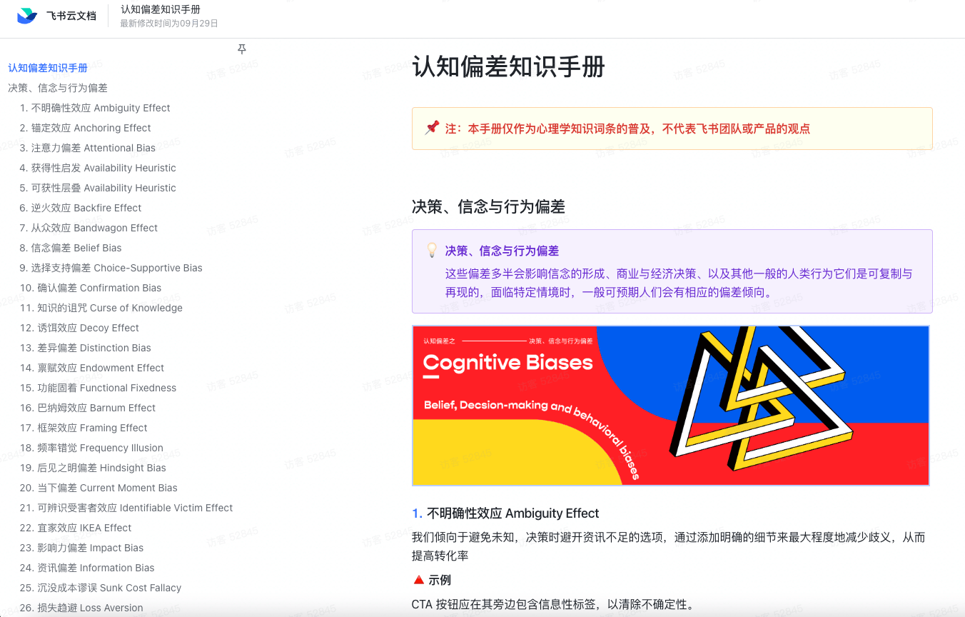
Task: Navigate to 16. 巴纳姆效应 Barnum Effect
Action: coord(88,408)
